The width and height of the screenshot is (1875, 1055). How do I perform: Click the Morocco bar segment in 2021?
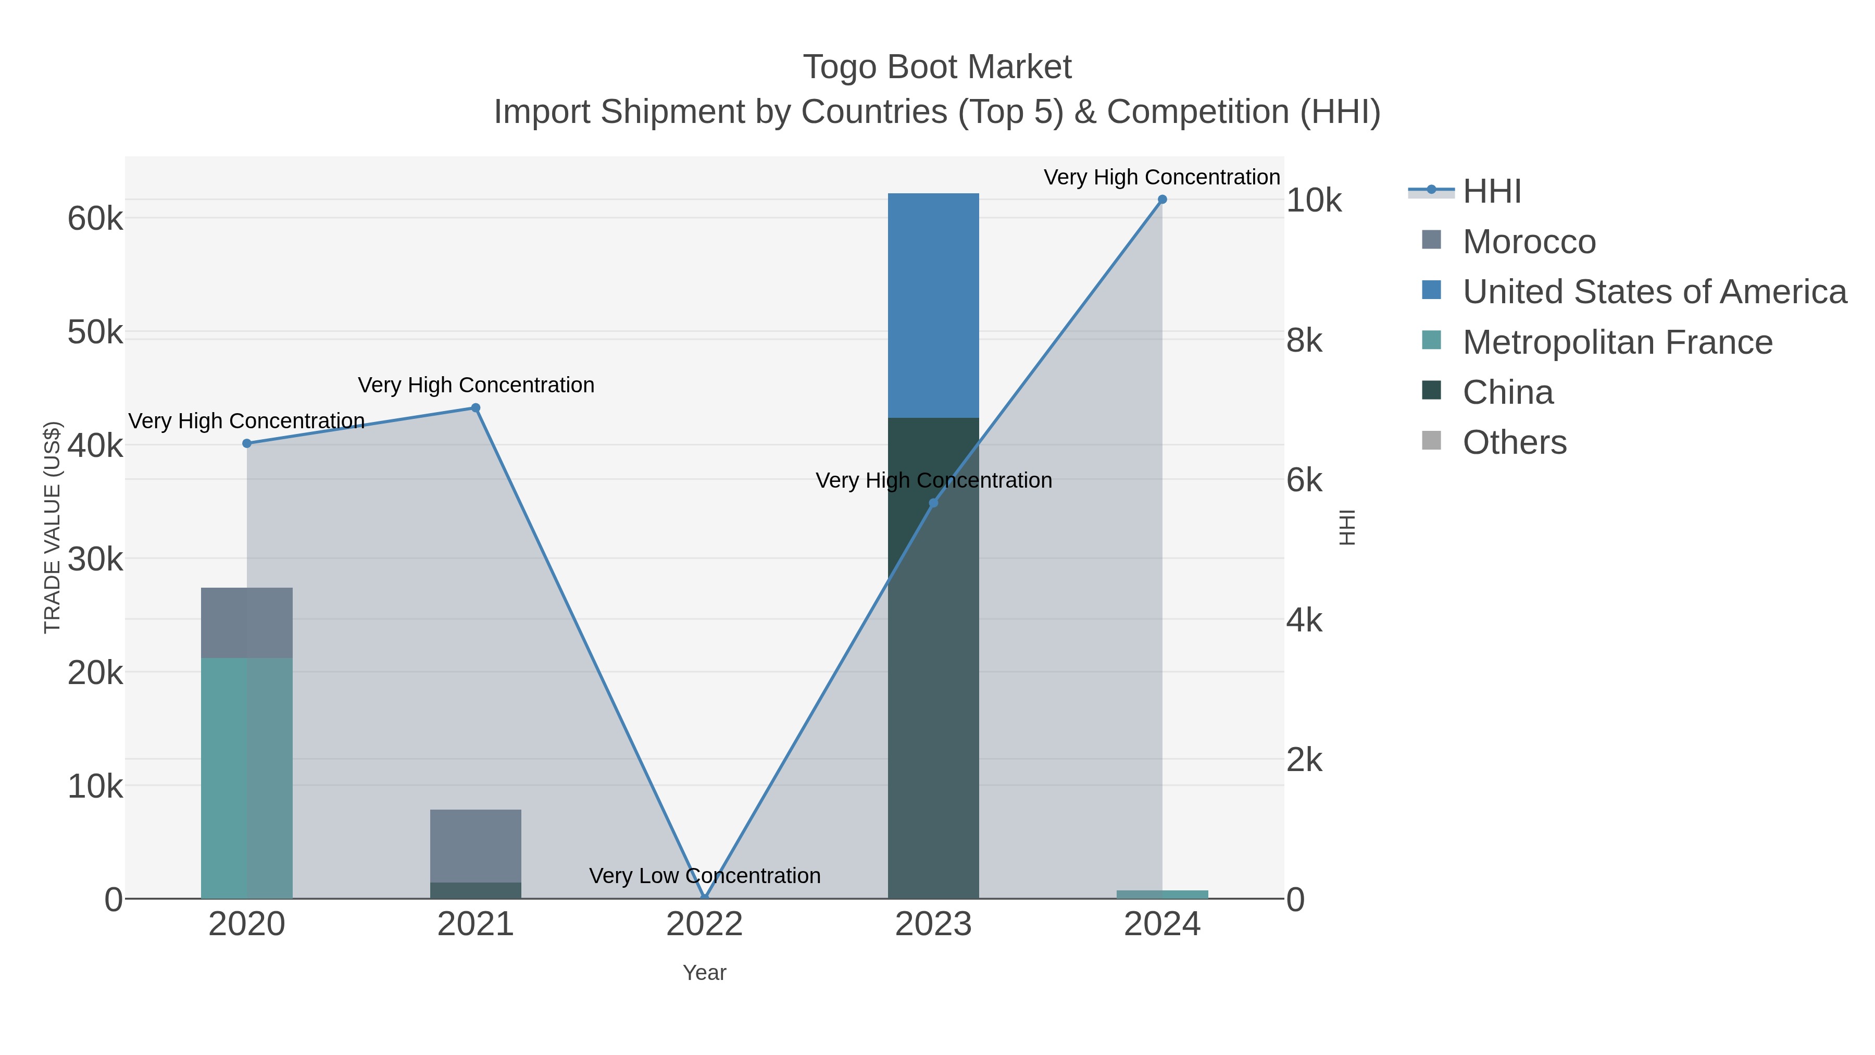(476, 846)
